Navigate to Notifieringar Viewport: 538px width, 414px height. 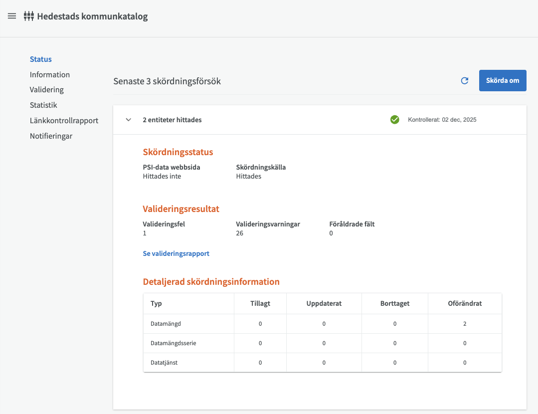51,136
